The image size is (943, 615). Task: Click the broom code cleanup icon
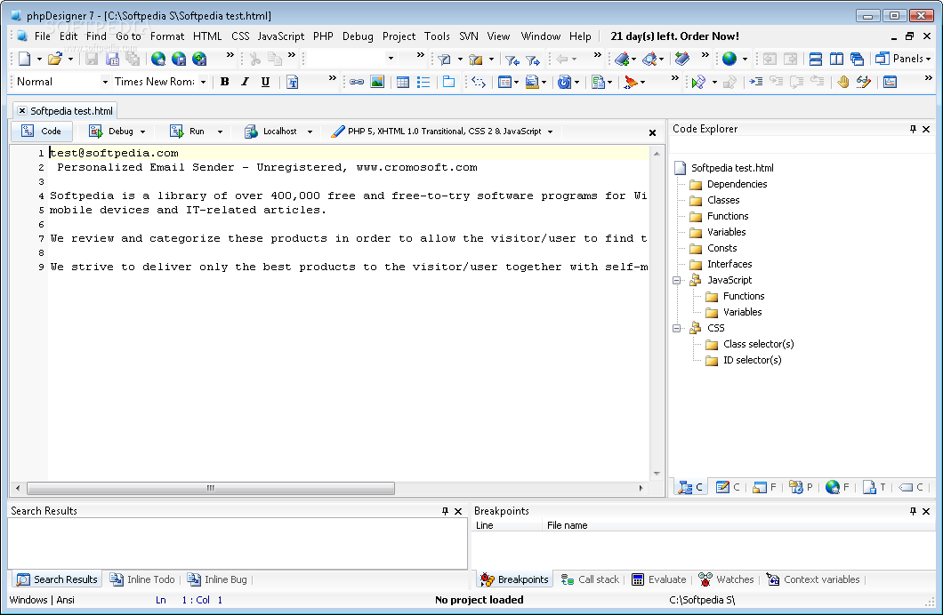click(630, 82)
